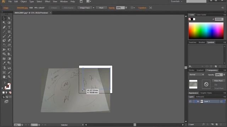Select the Magic Wand tool

(x=4, y=23)
